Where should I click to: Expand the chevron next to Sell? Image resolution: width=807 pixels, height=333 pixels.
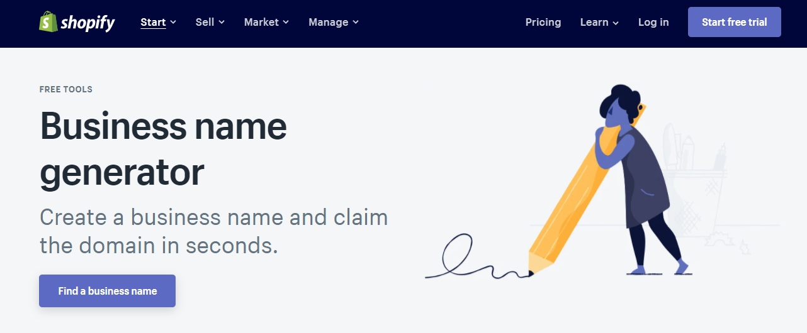[222, 23]
